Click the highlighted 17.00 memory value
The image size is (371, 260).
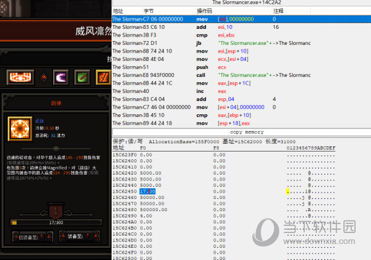148,191
